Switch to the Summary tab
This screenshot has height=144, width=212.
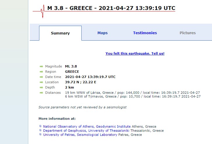point(60,33)
